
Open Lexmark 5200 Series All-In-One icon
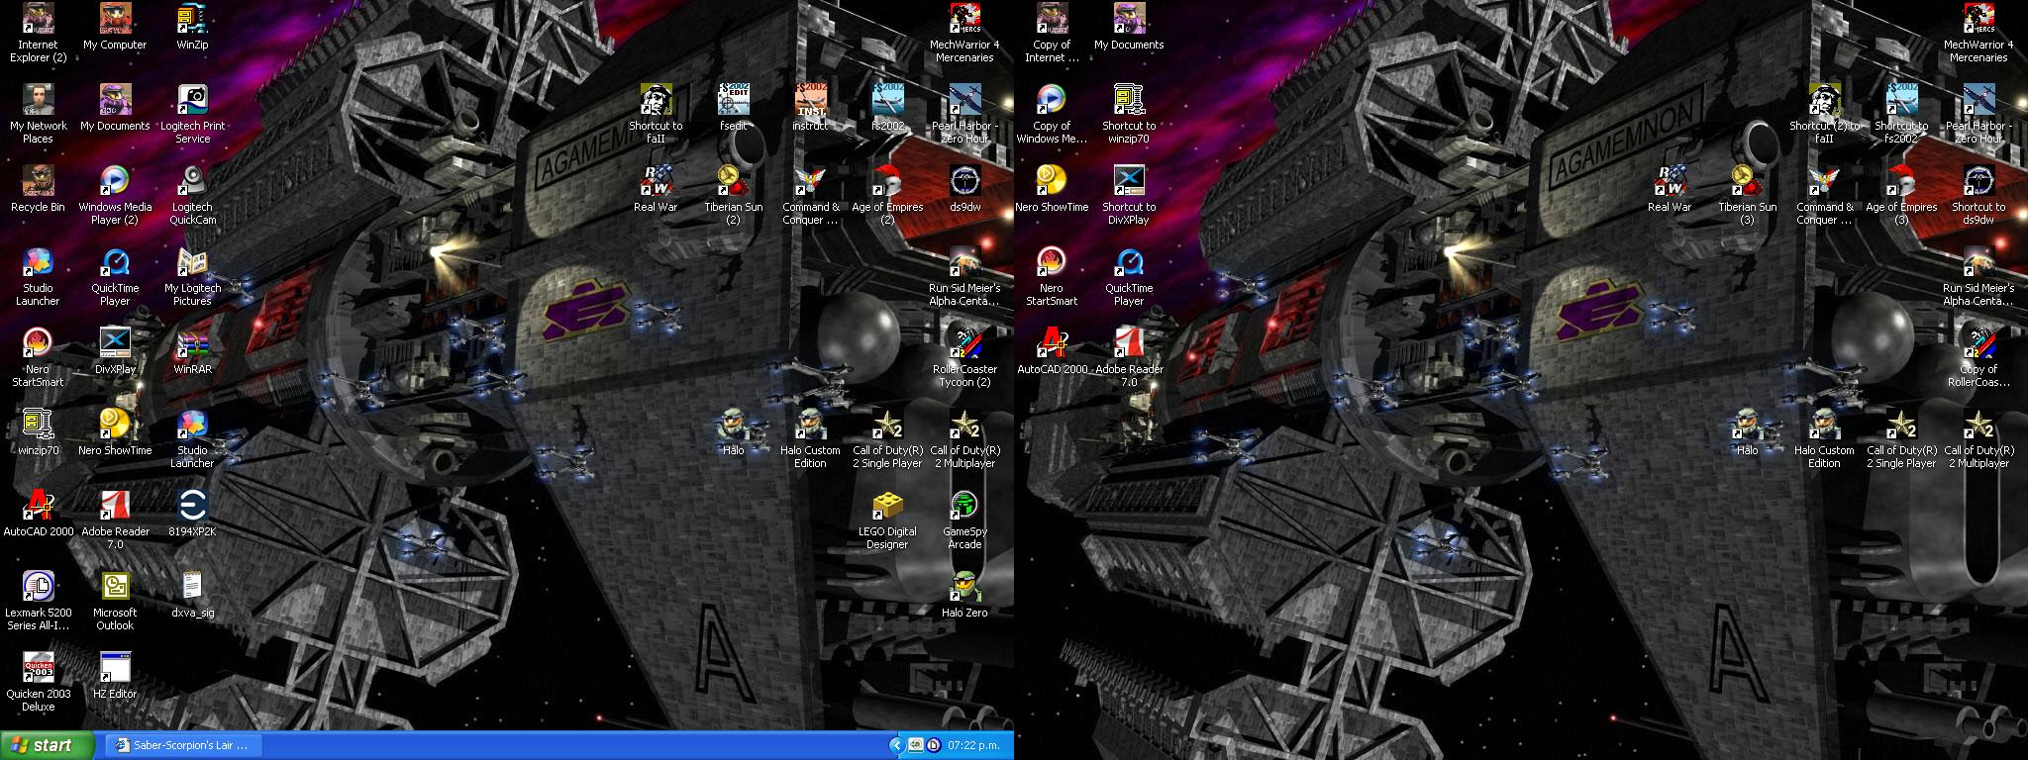(x=38, y=602)
